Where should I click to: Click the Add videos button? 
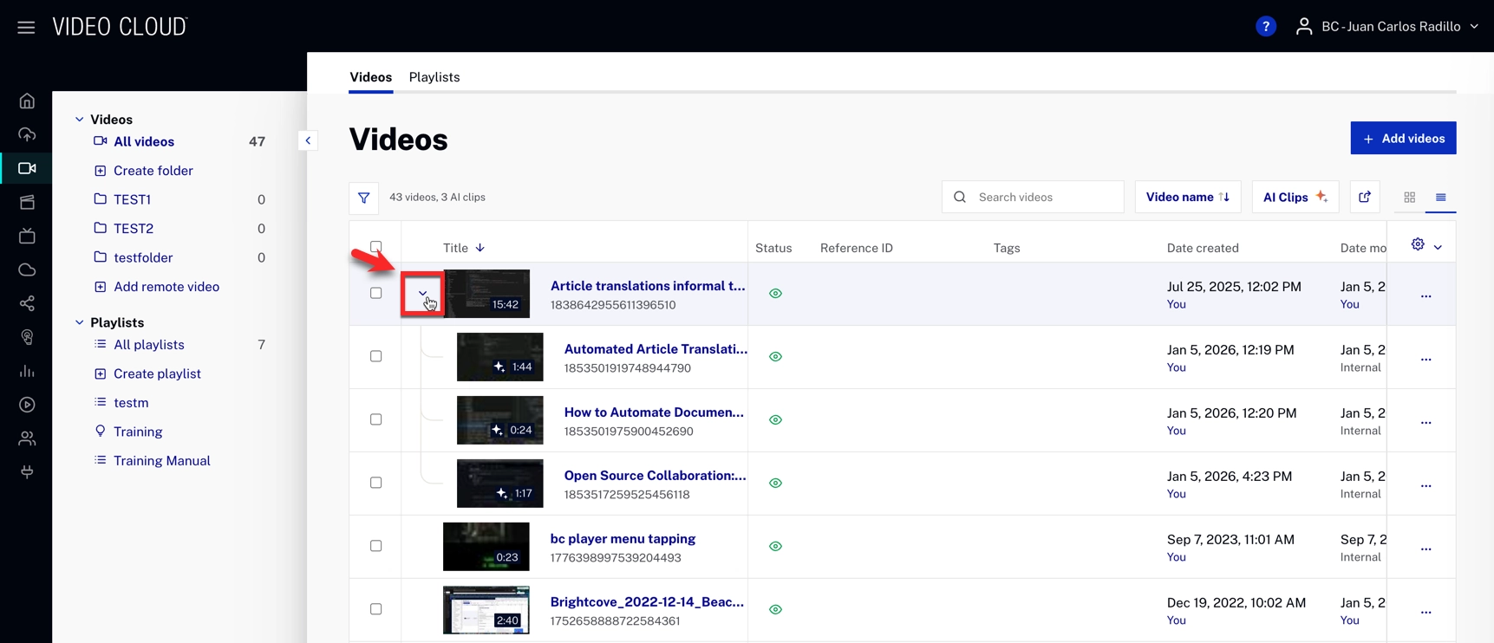tap(1402, 139)
